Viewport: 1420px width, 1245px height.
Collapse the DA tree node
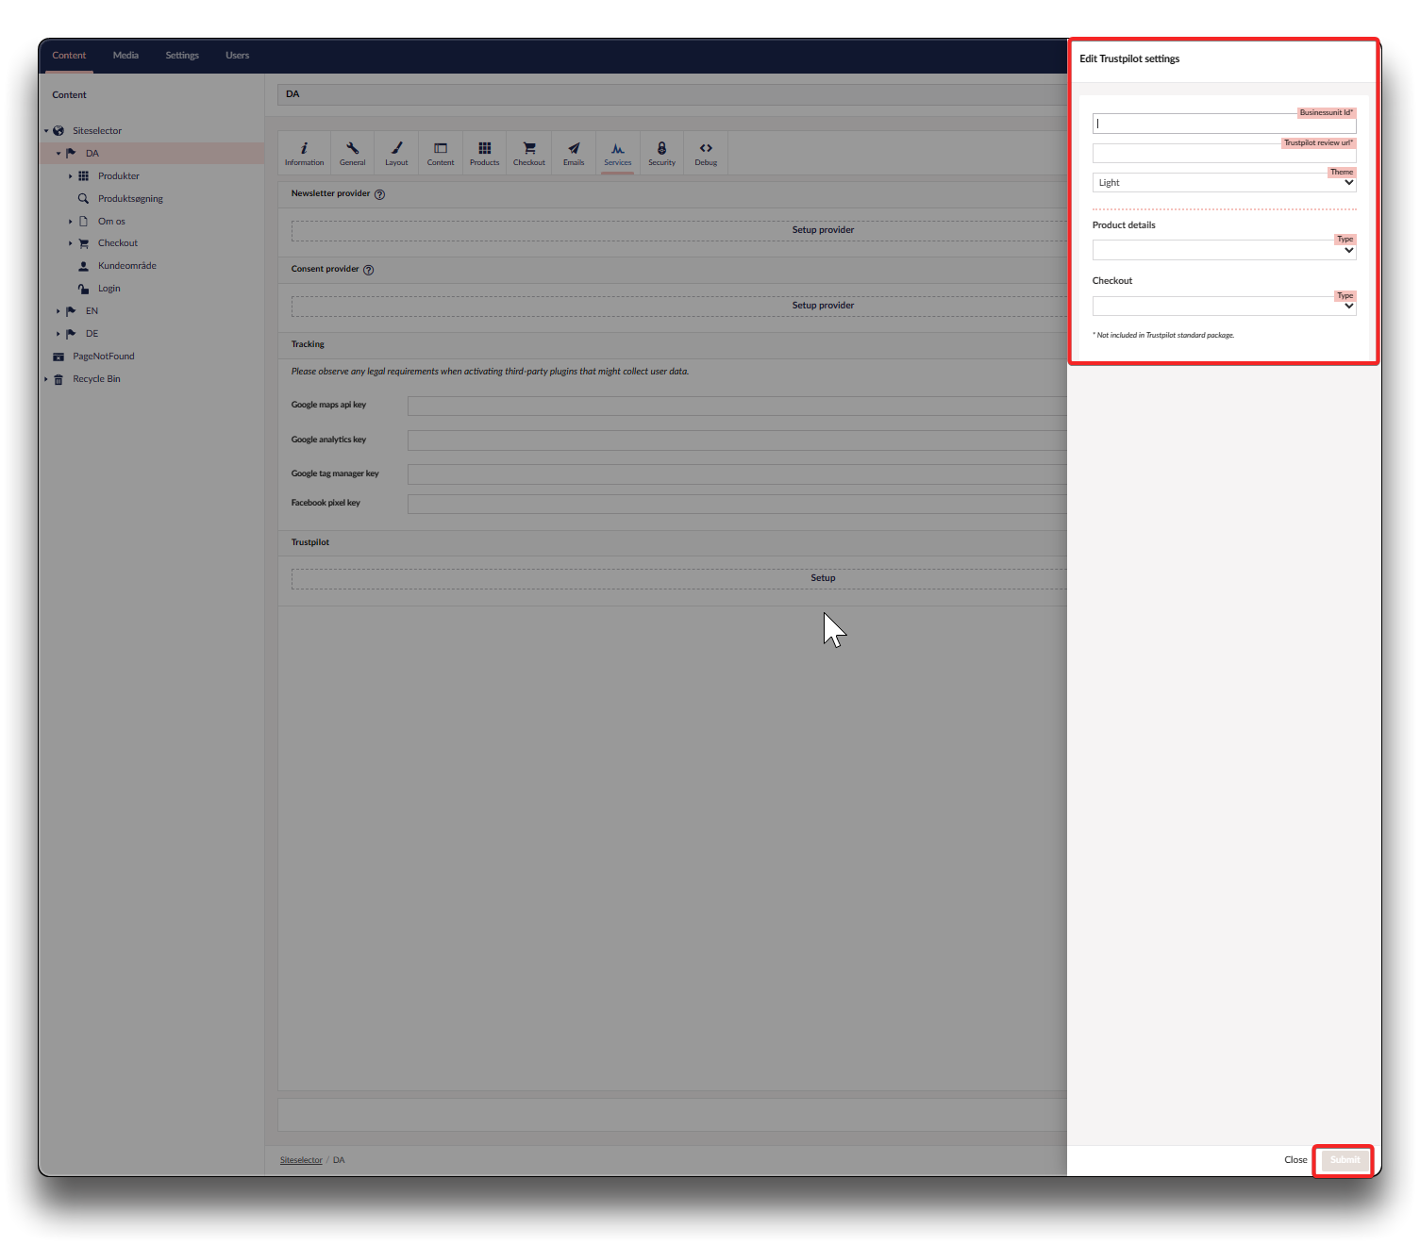pos(58,154)
